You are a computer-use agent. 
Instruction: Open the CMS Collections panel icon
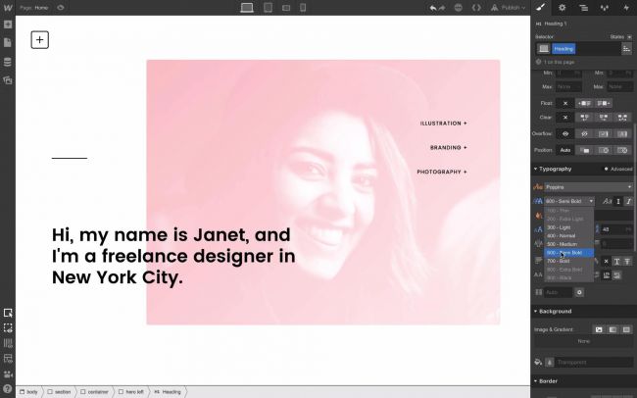(8, 62)
